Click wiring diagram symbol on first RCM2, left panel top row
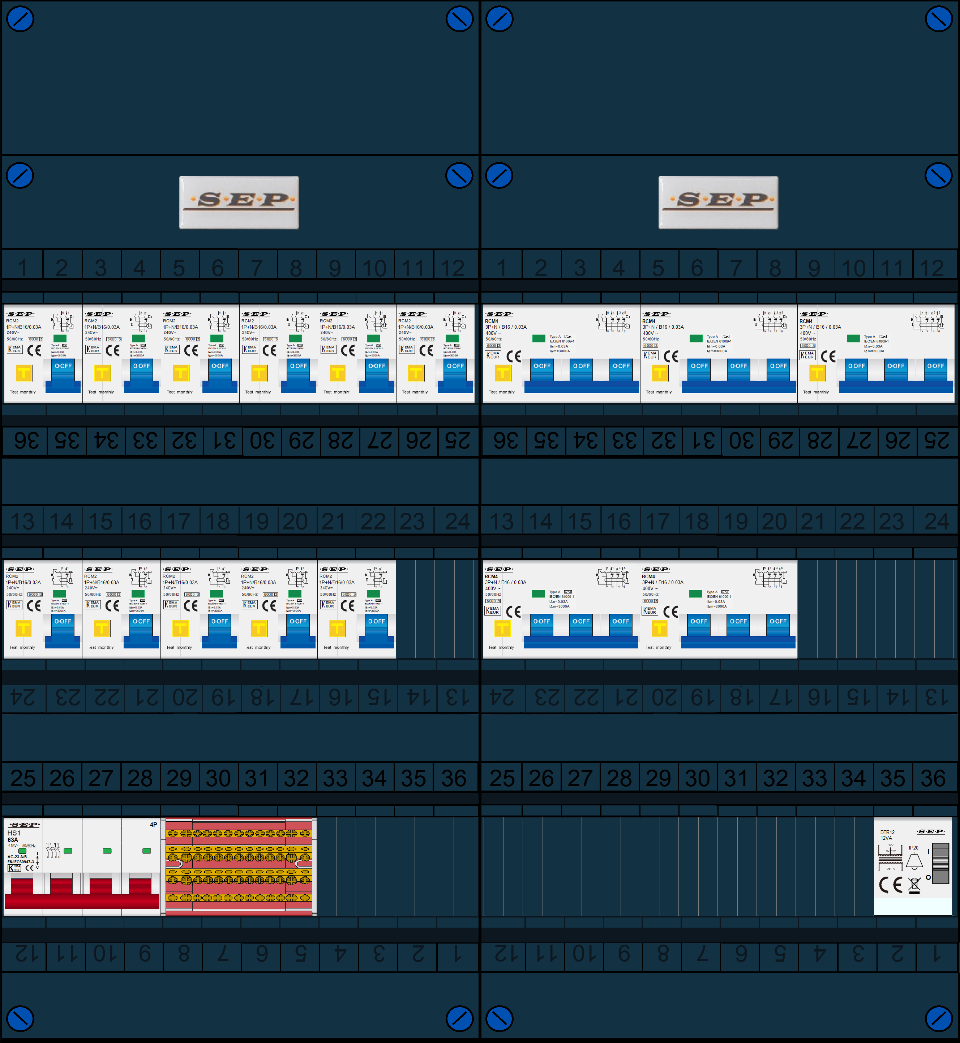Screen dimensions: 960x1043 point(63,322)
